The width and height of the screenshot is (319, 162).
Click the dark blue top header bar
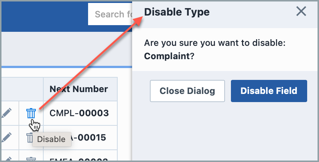pos(44,15)
